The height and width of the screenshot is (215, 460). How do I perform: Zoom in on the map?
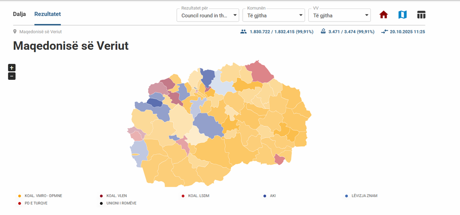pos(12,68)
